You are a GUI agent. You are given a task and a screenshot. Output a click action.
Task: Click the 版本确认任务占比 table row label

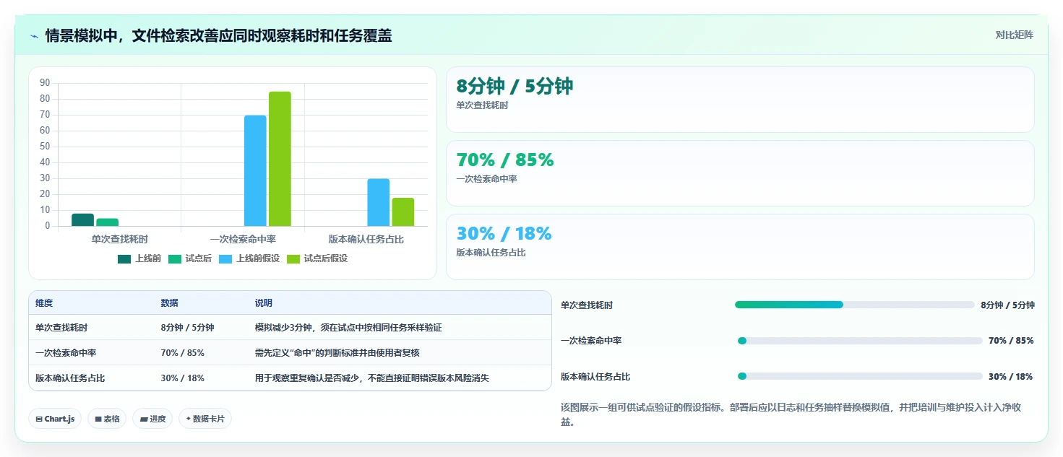coord(70,378)
